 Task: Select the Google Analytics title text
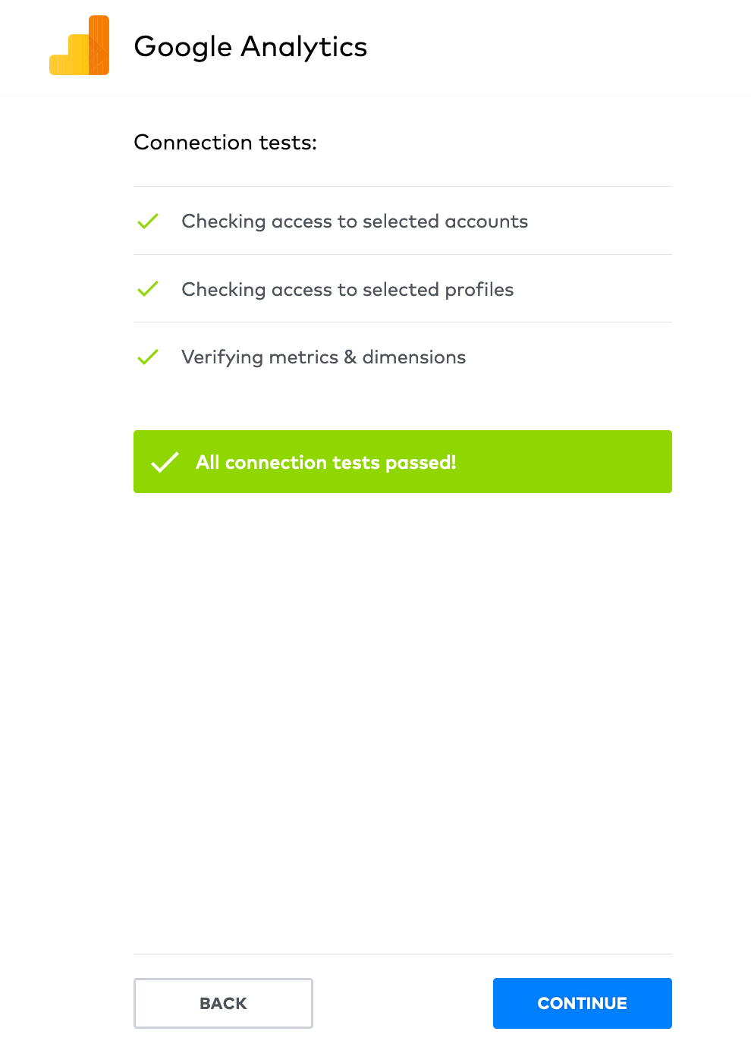(x=250, y=47)
